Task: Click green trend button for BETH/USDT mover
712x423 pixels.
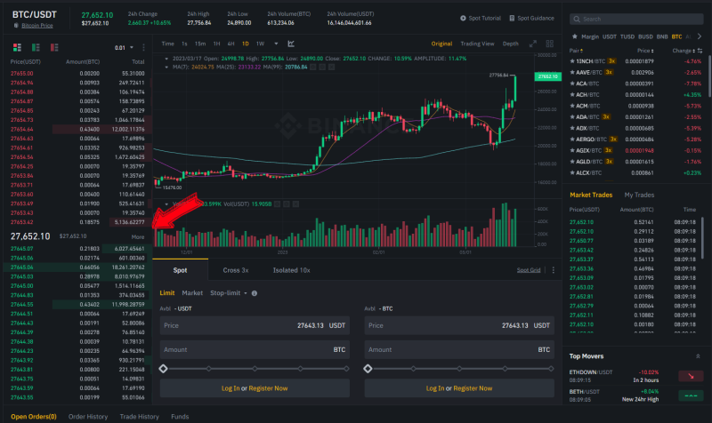Action: pos(691,395)
